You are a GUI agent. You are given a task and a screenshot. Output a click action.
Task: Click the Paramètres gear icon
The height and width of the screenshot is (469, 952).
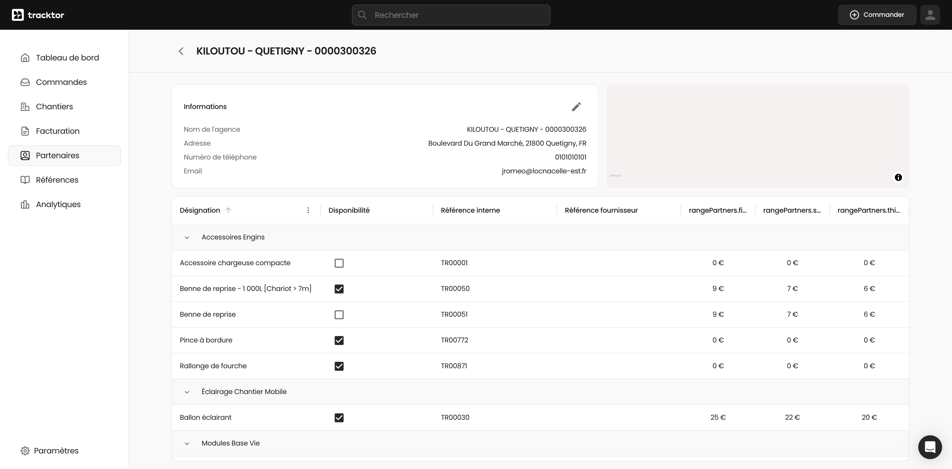[25, 451]
